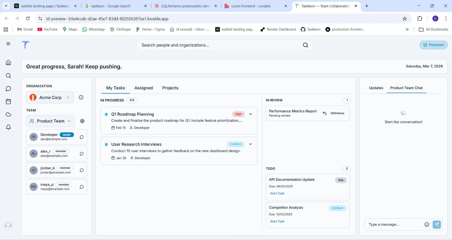The width and height of the screenshot is (452, 240).
Task: Open All Bookmarks folder
Action: pyautogui.click(x=433, y=29)
